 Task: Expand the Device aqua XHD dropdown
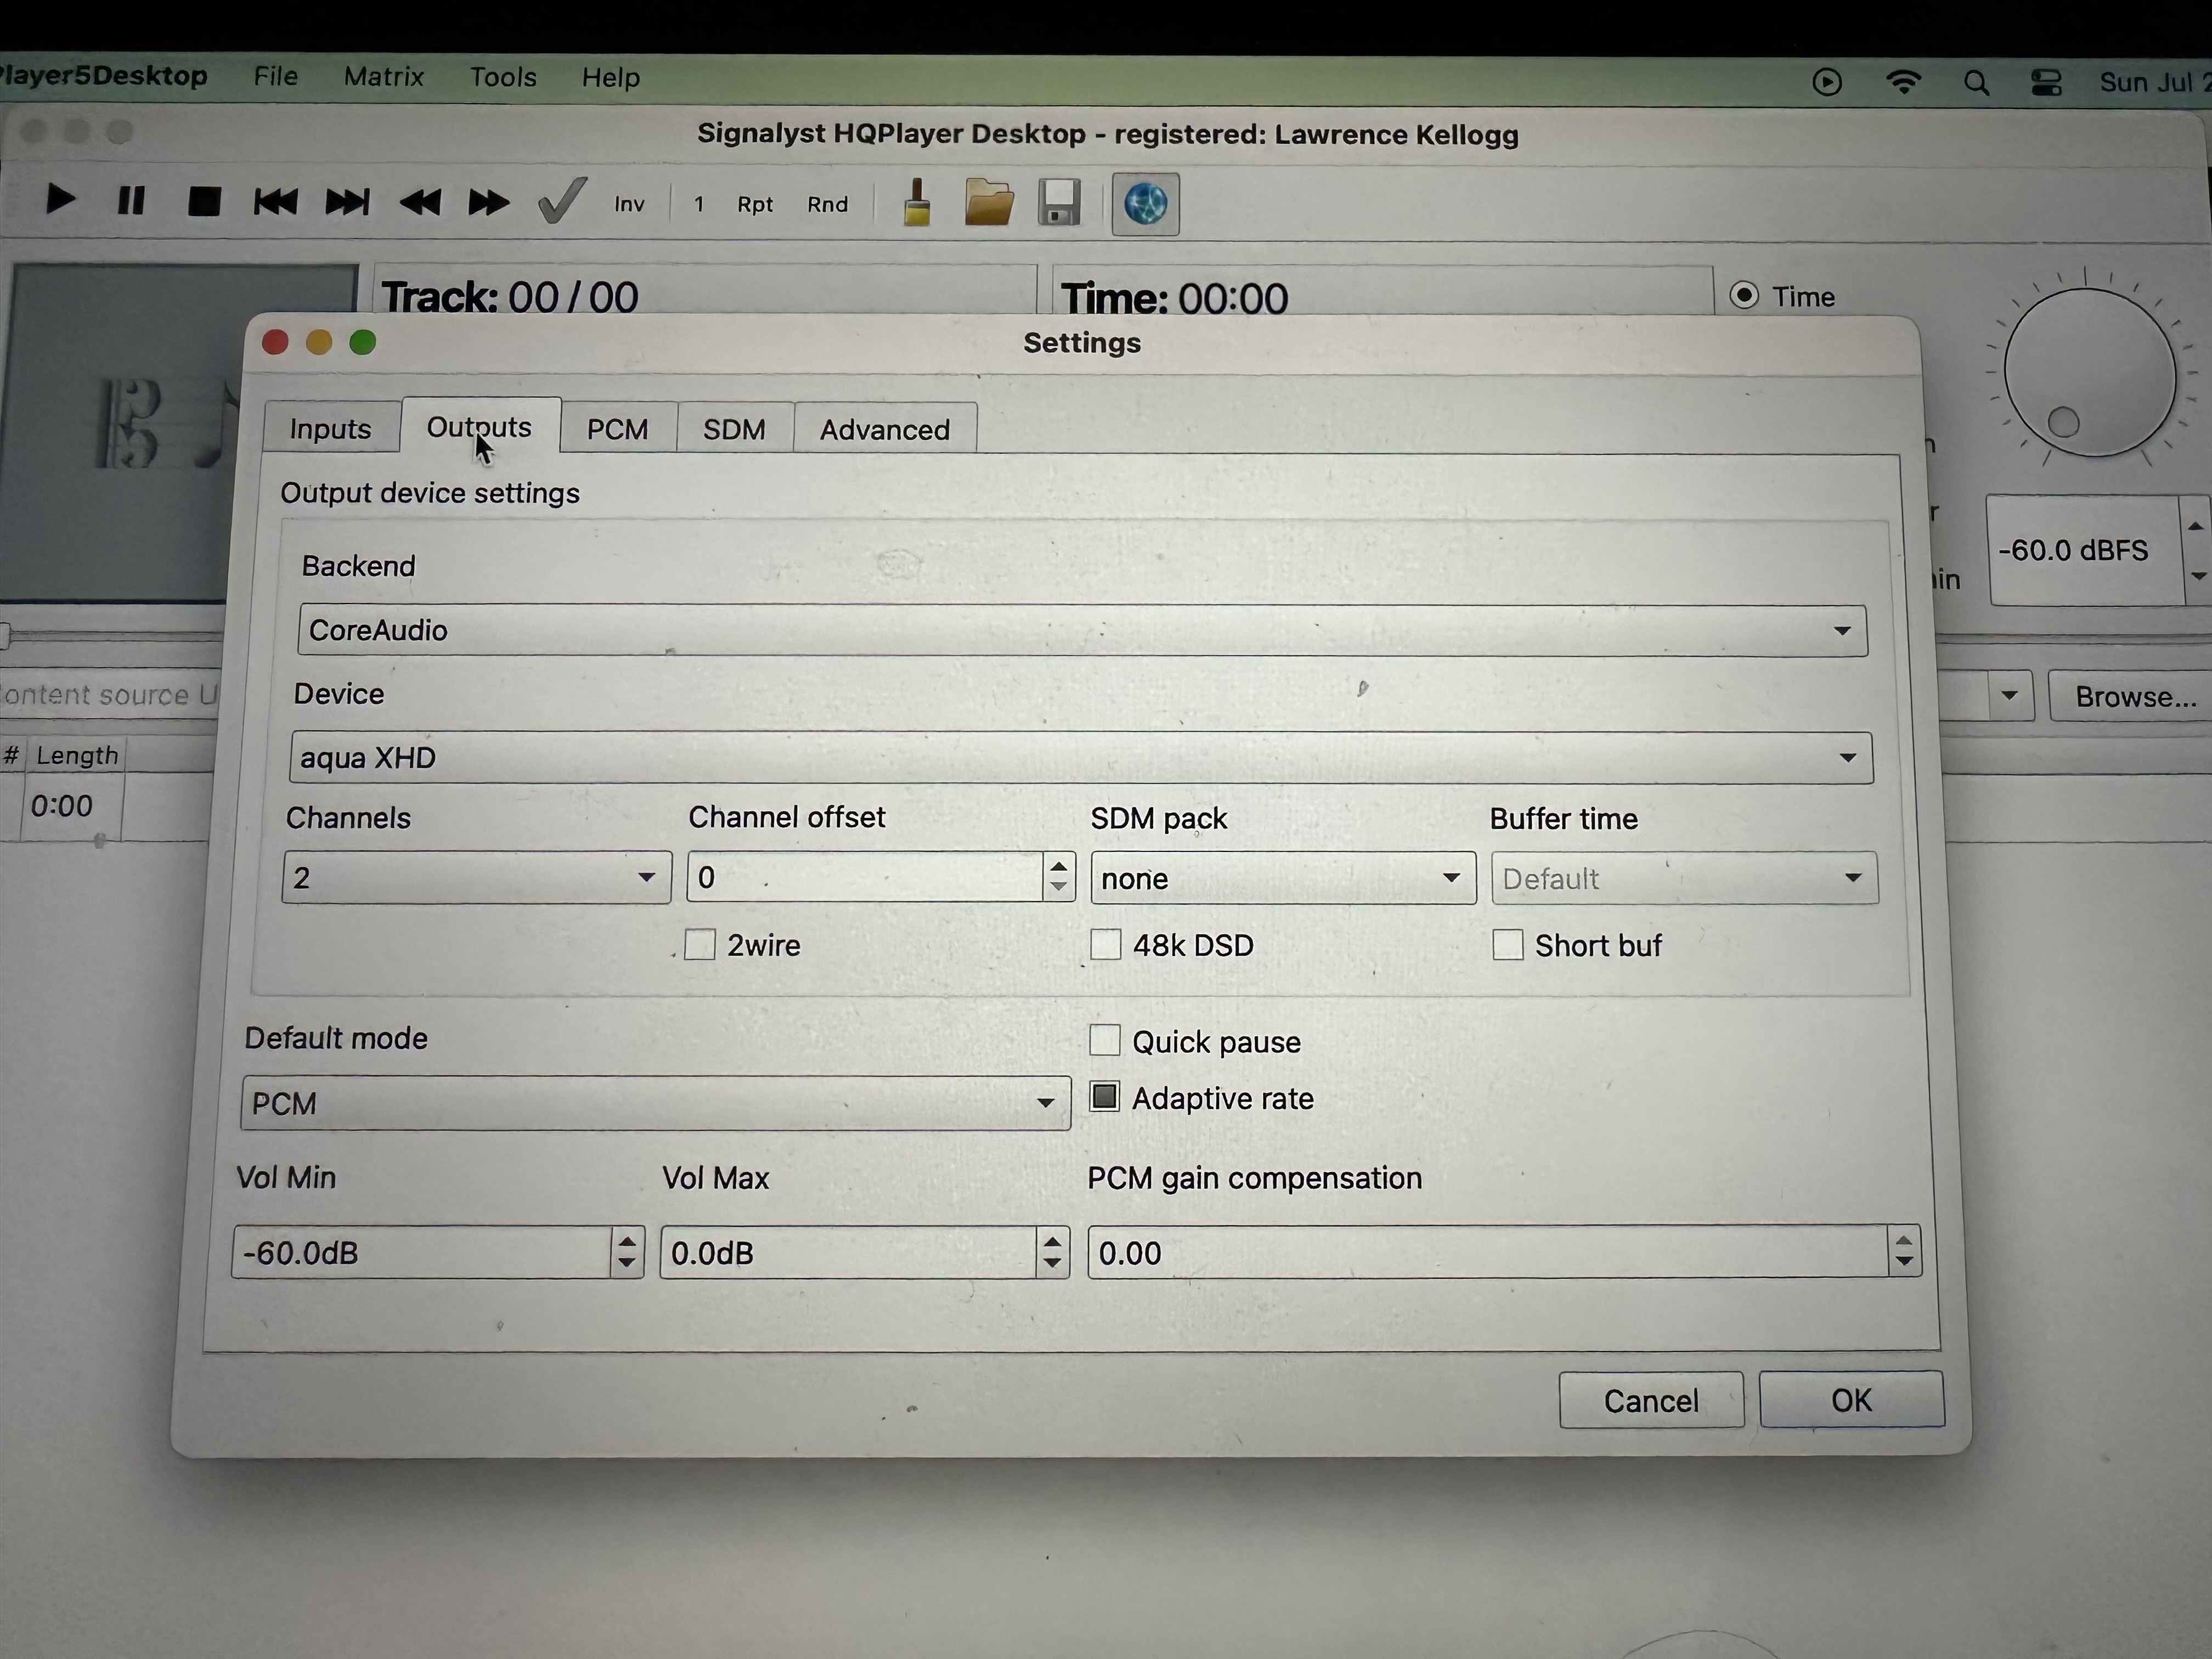[1081, 757]
